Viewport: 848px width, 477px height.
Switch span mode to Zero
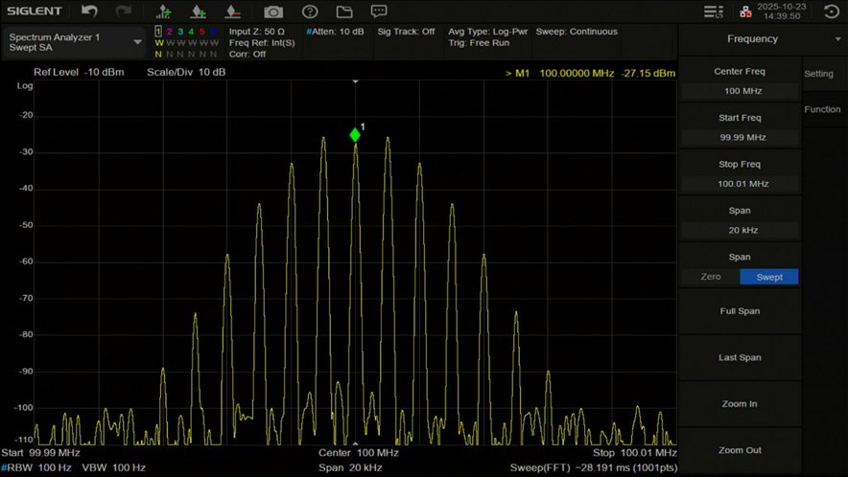(x=711, y=277)
